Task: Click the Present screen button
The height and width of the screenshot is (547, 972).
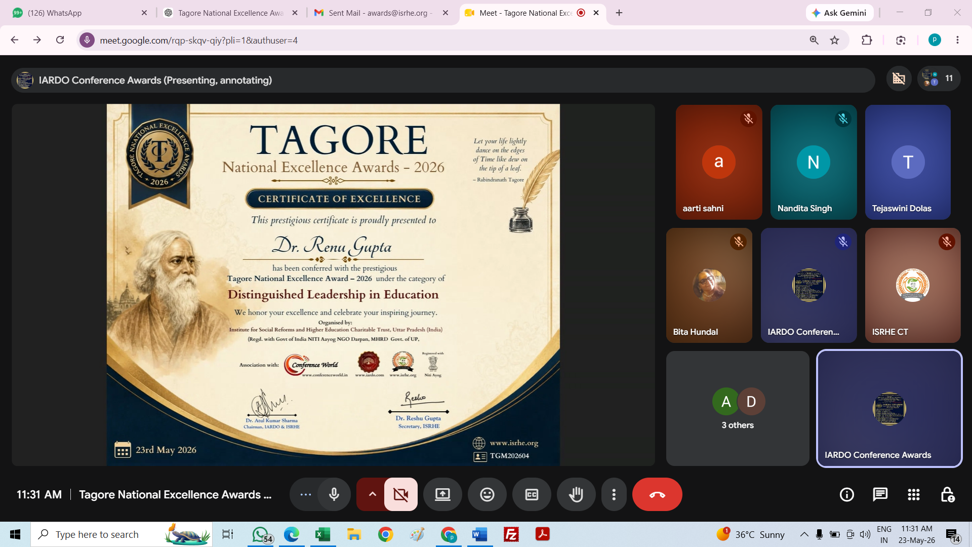Action: [x=442, y=494]
